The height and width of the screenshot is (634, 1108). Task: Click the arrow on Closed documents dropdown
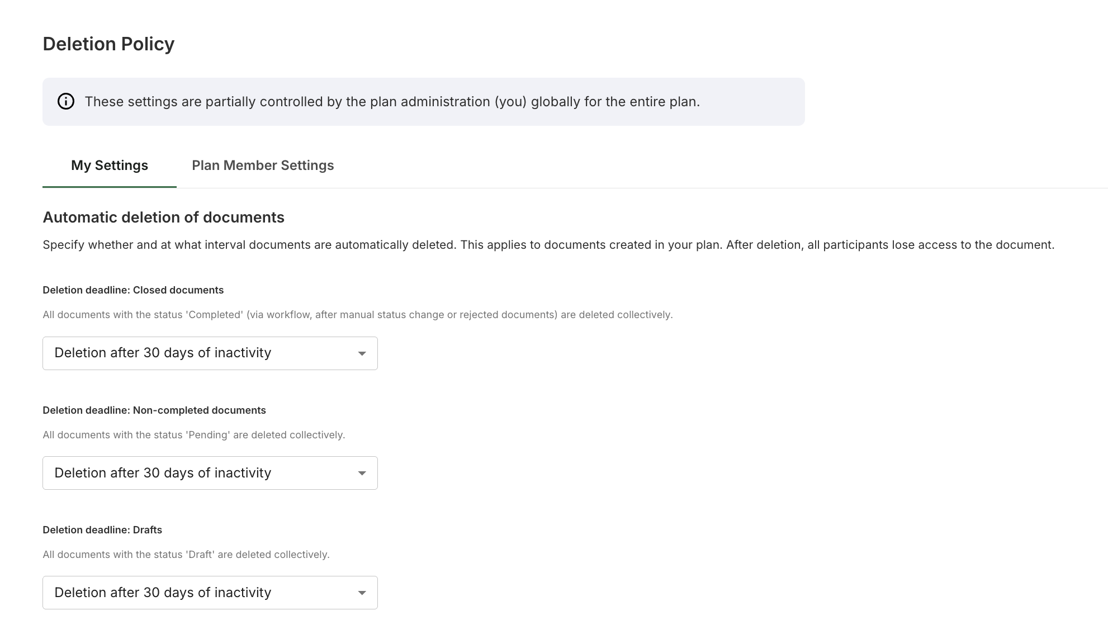(x=362, y=353)
